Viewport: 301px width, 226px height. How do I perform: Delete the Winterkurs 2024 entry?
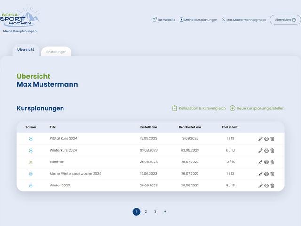pos(272,151)
